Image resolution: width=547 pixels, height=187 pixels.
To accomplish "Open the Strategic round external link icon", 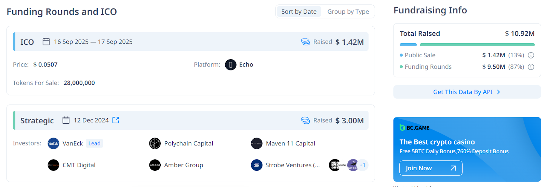I will (116, 120).
